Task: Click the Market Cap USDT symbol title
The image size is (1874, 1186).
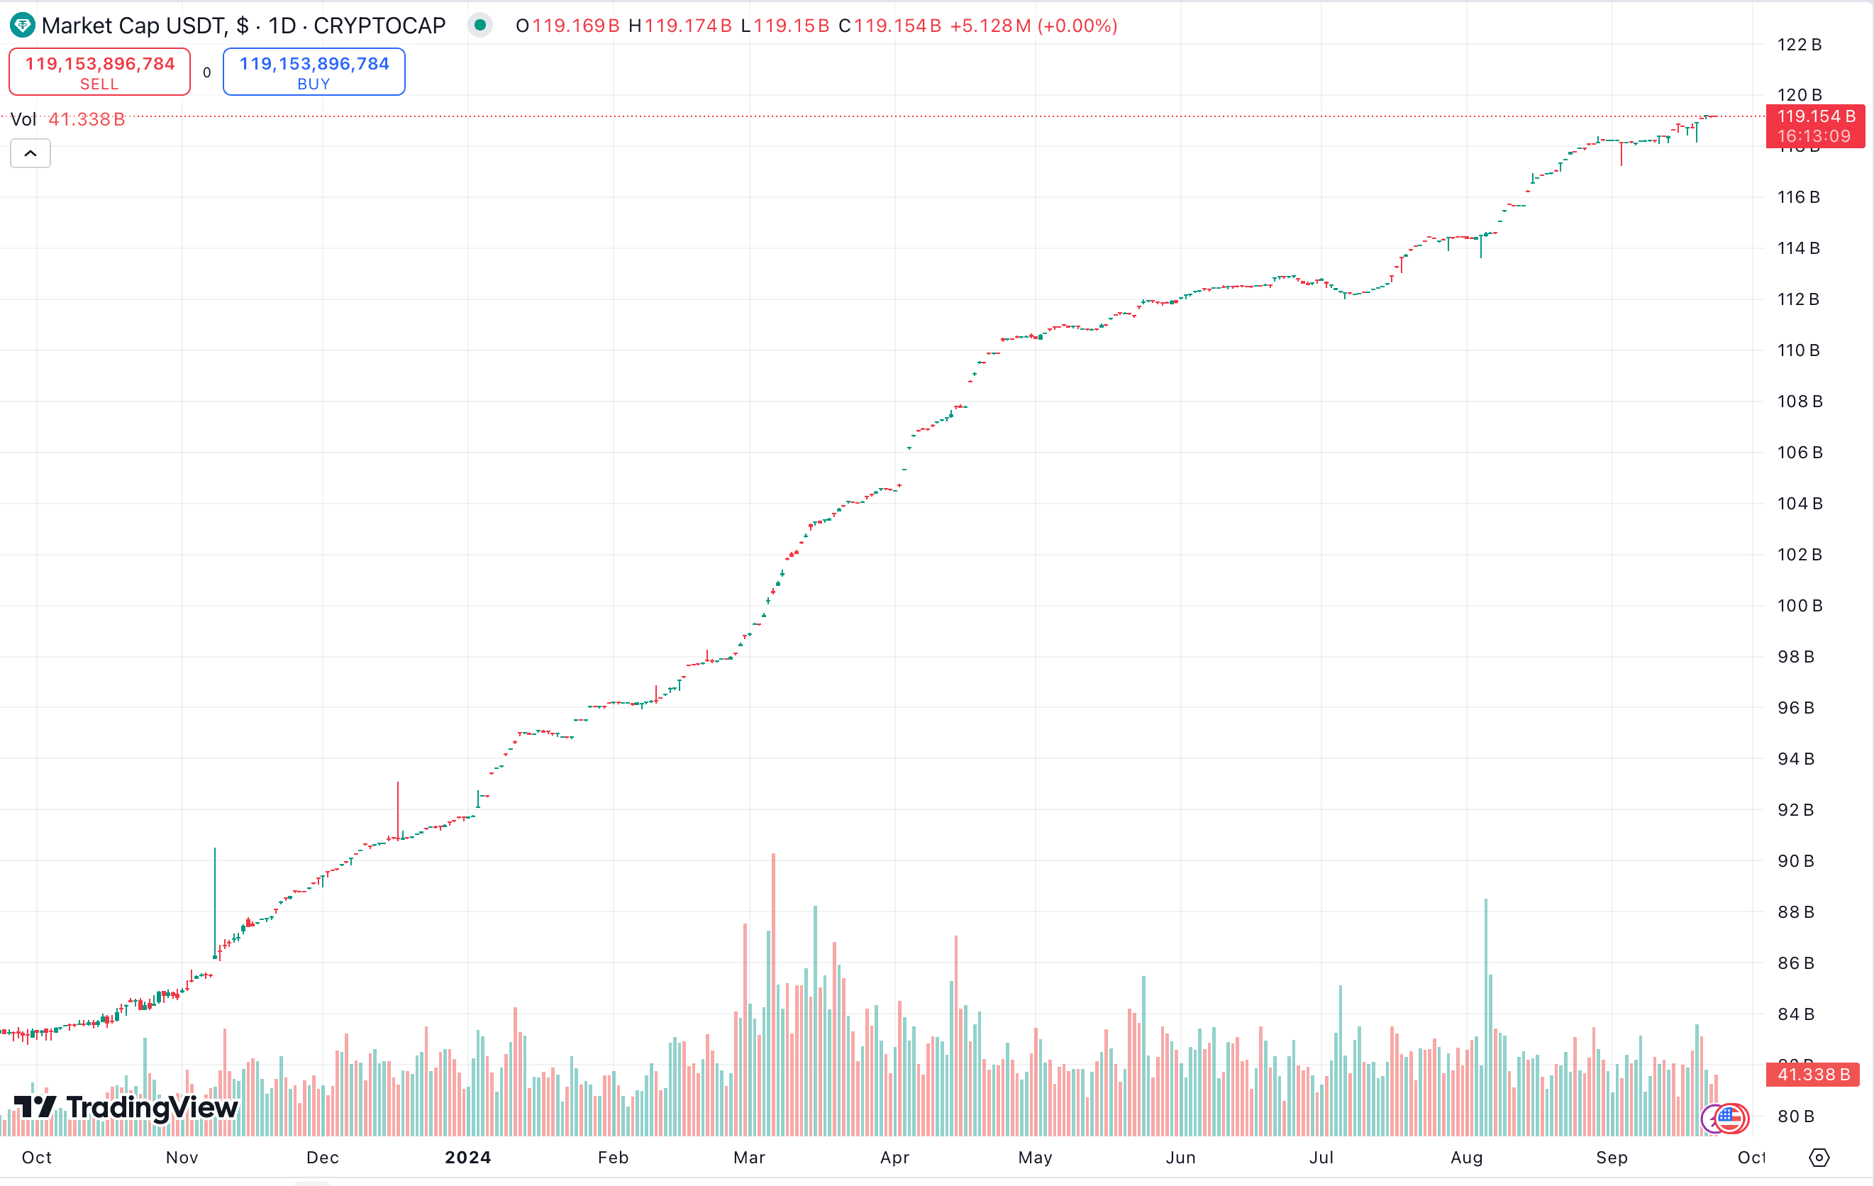Action: click(243, 26)
